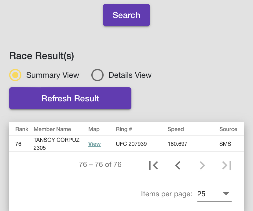Click the Map column header
The width and height of the screenshot is (253, 211).
(94, 129)
